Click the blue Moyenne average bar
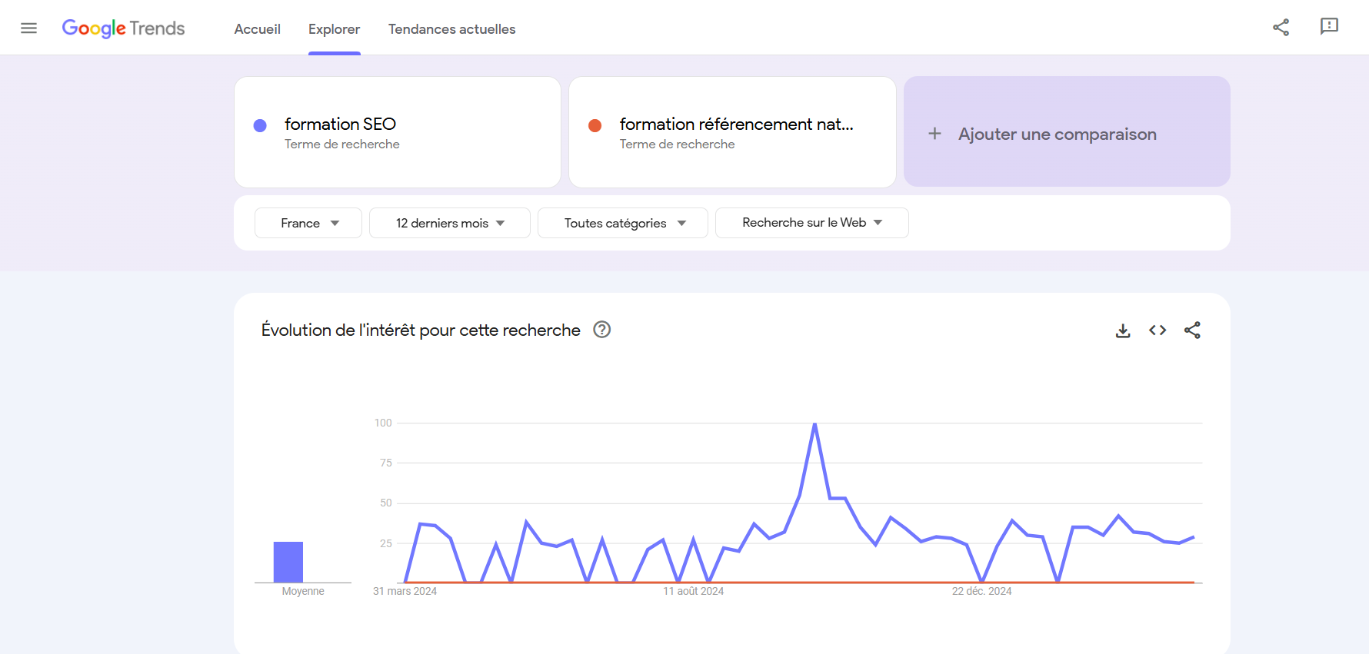Screen dimensions: 1369x654 click(288, 562)
